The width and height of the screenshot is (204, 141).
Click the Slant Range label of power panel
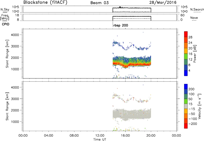click(x=7, y=54)
